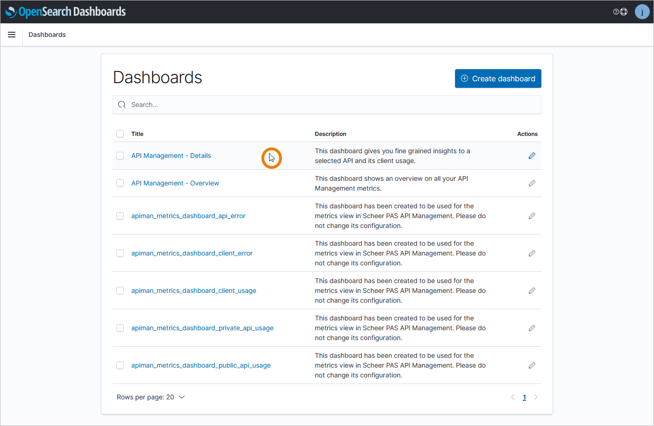This screenshot has height=426, width=654.
Task: Open the API Management - Overview link
Action: tap(175, 183)
